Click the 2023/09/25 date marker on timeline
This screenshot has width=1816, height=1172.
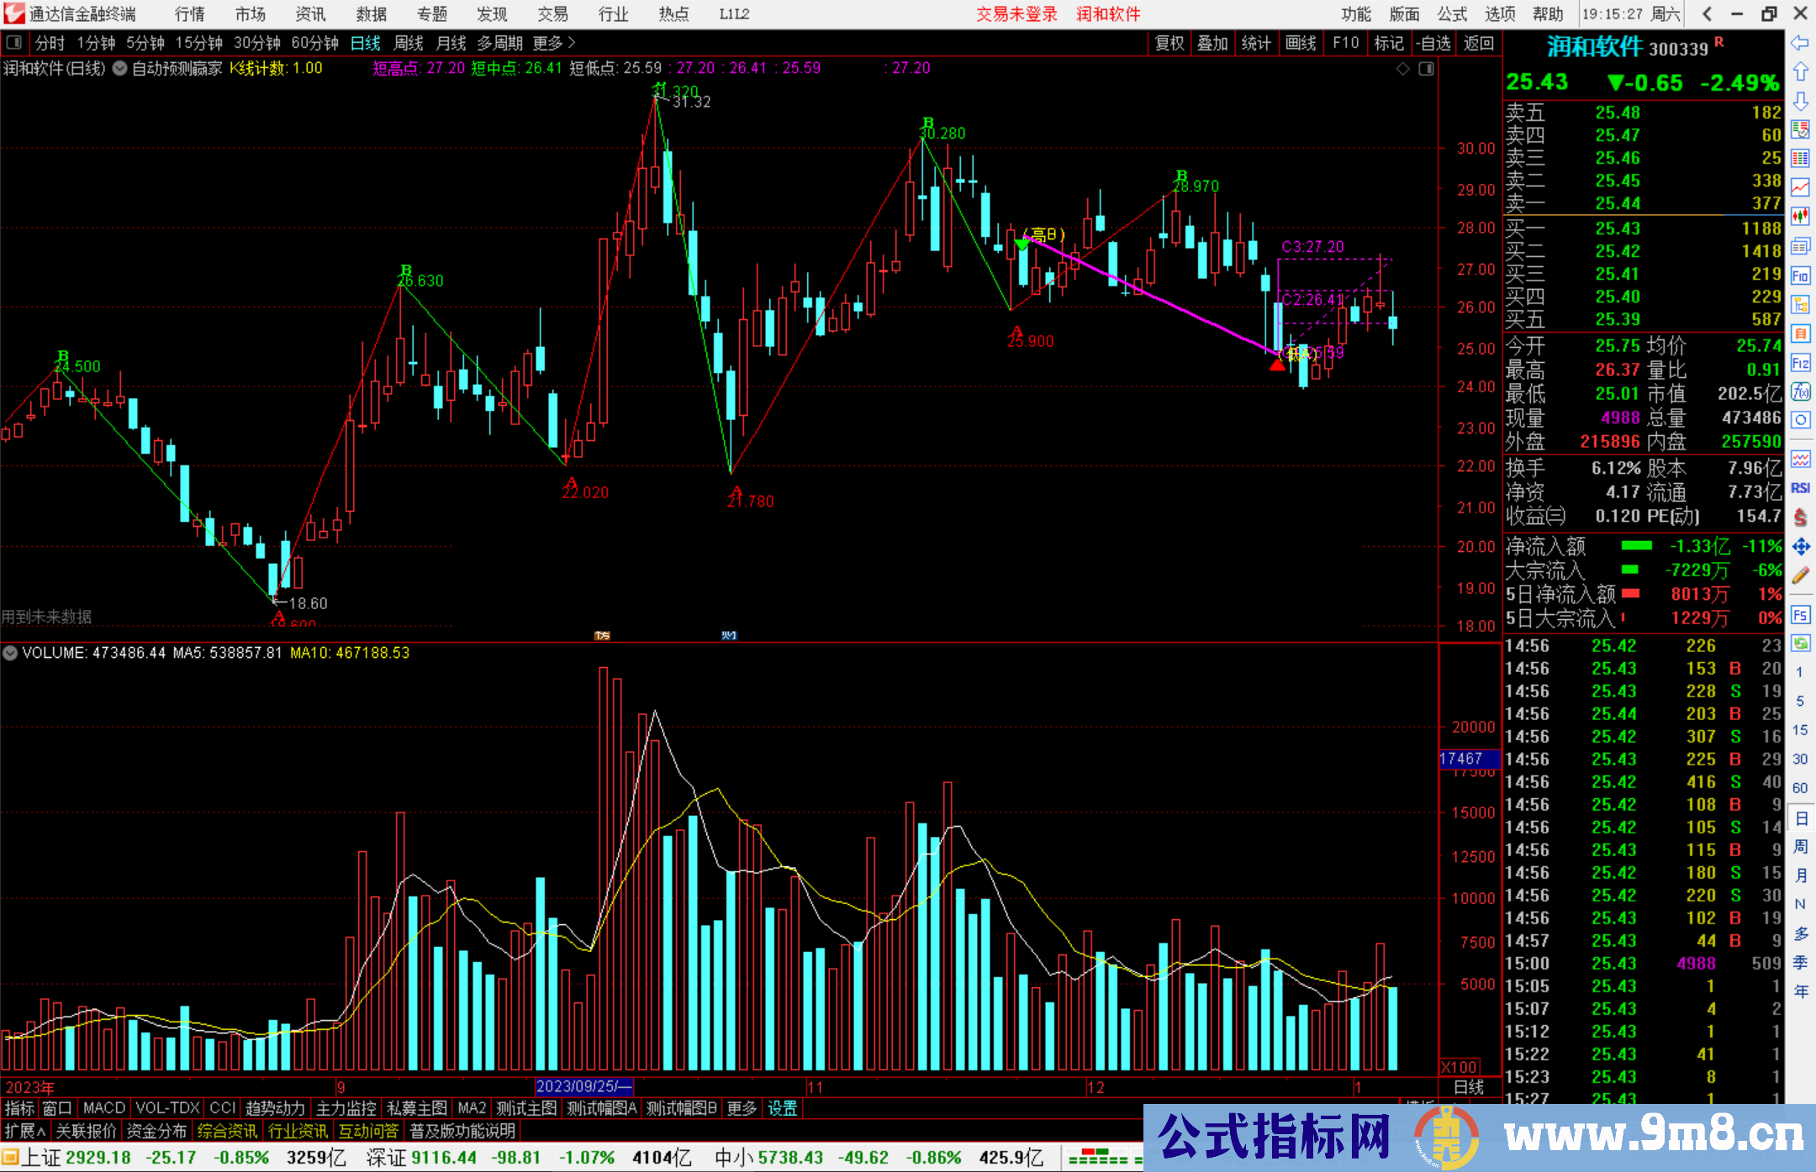point(583,1086)
